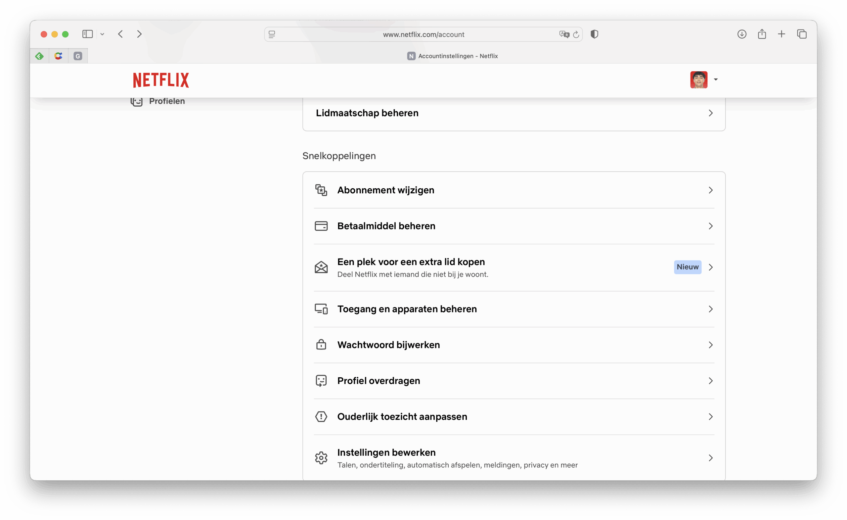The height and width of the screenshot is (520, 847).
Task: Click the Abonnement wijzigen icon
Action: [x=321, y=190]
